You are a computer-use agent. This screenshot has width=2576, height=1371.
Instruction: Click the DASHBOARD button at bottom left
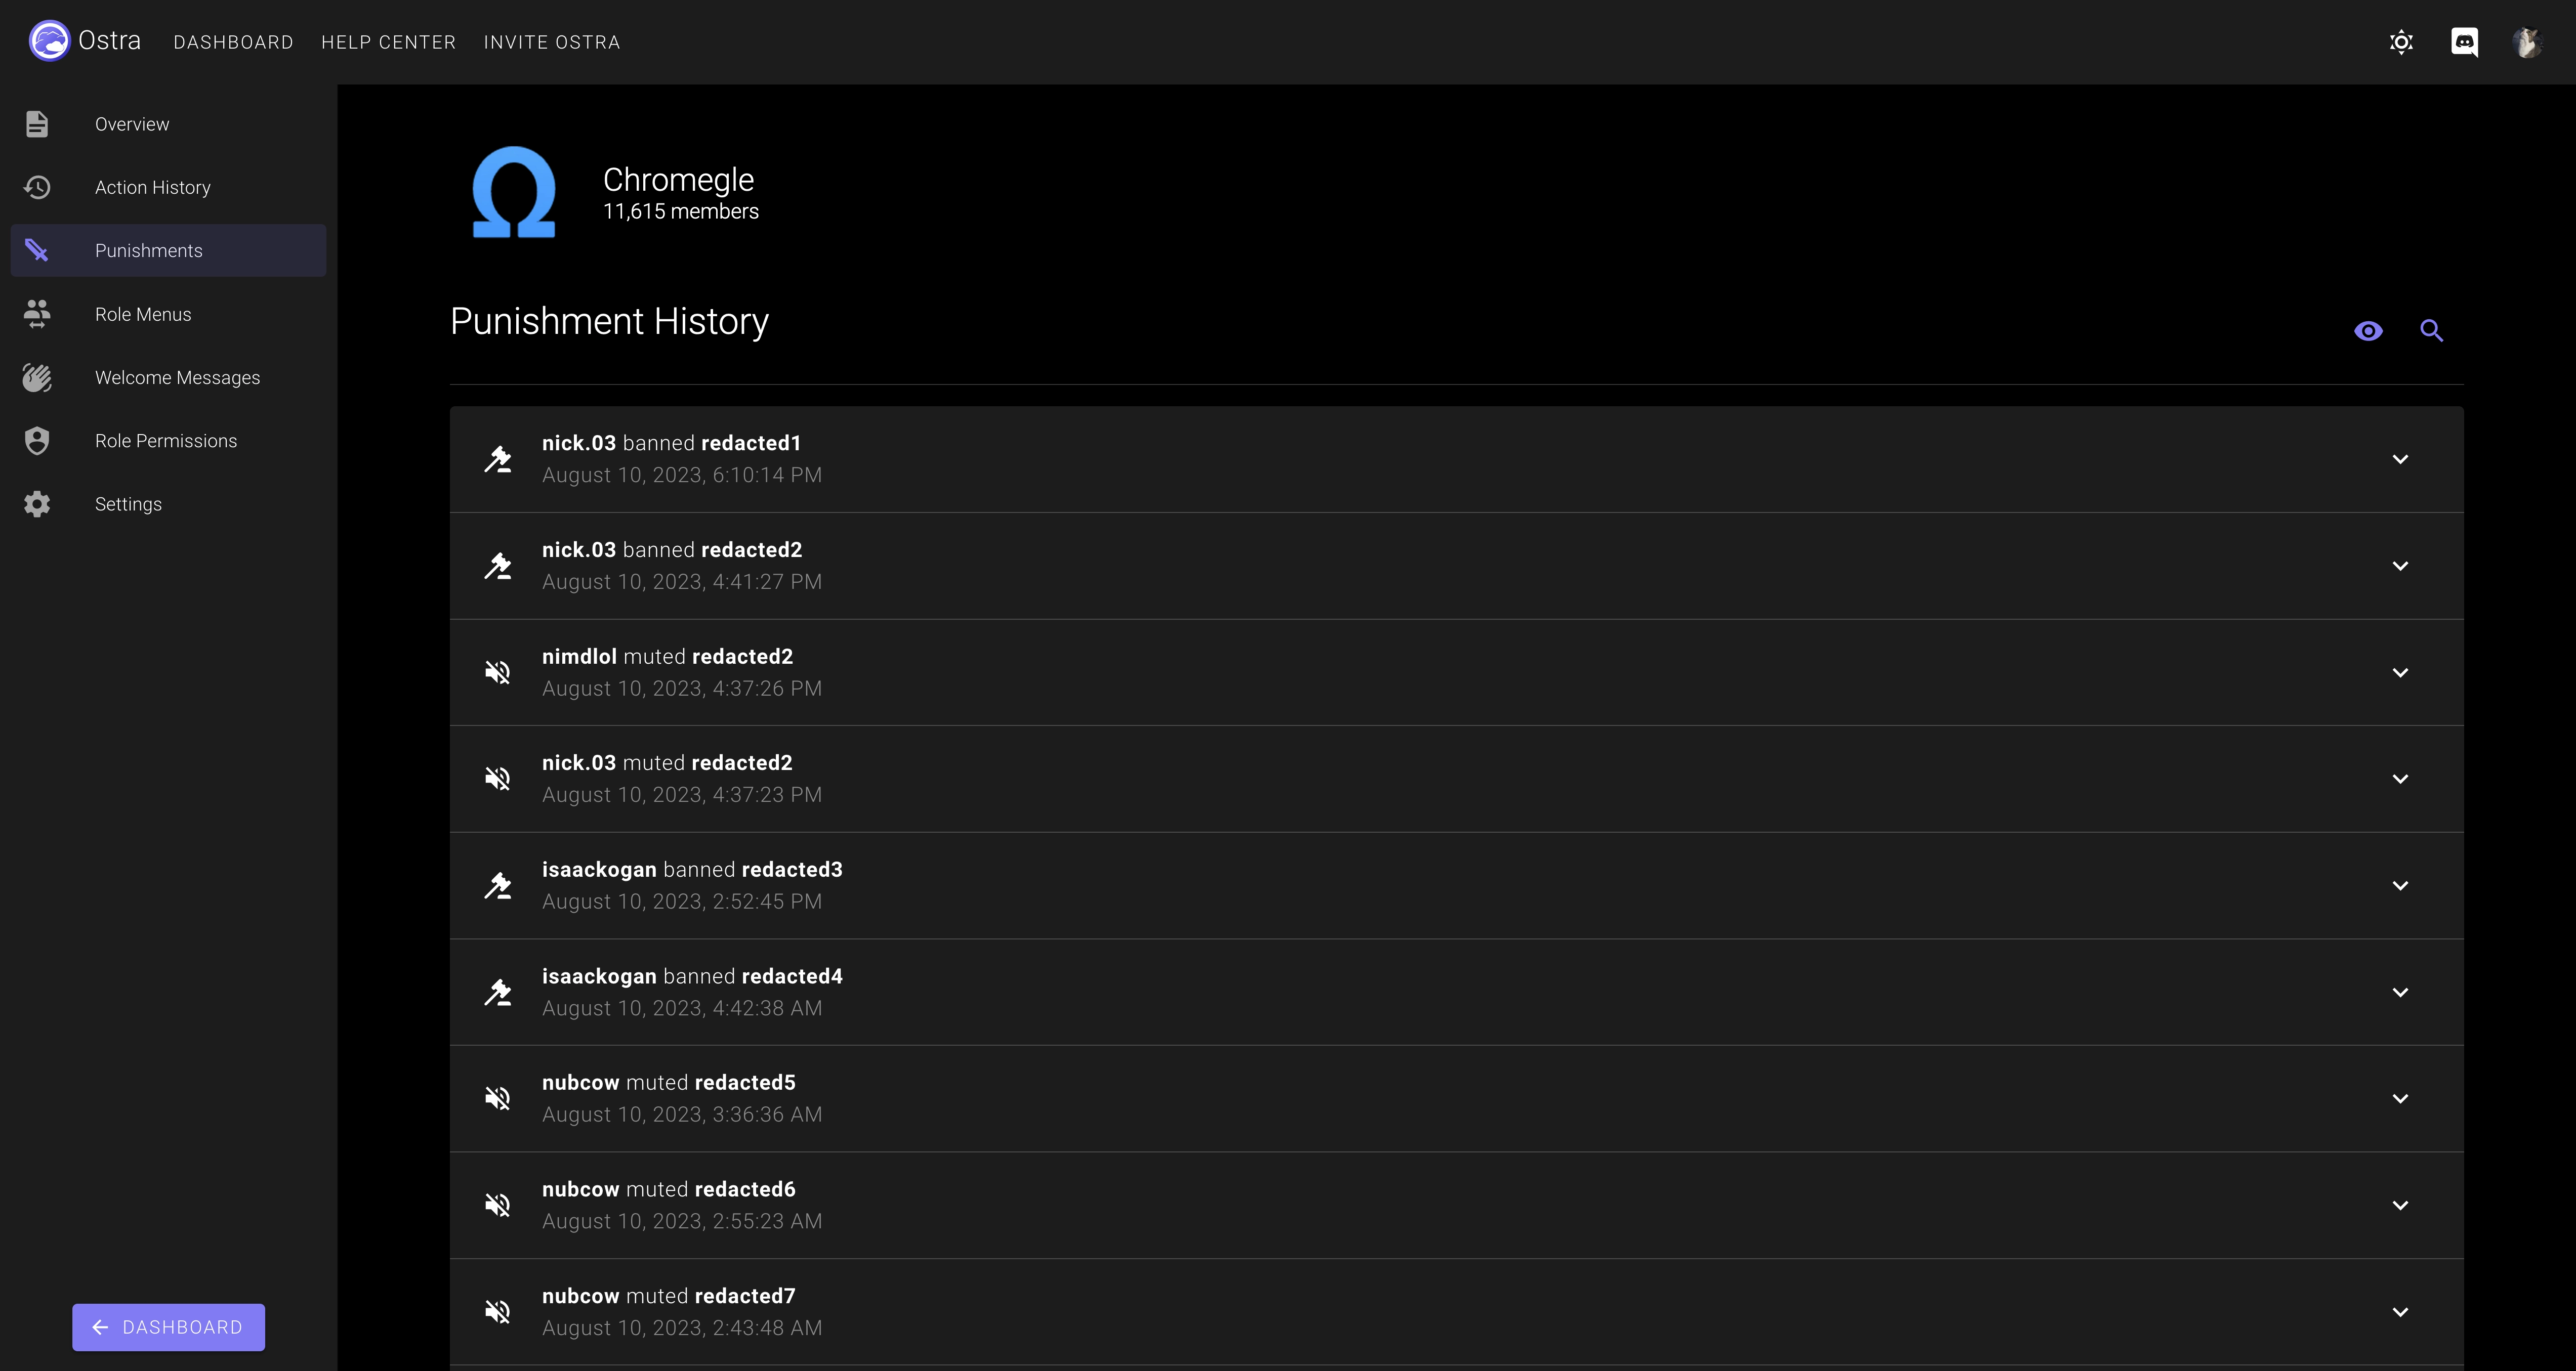168,1326
